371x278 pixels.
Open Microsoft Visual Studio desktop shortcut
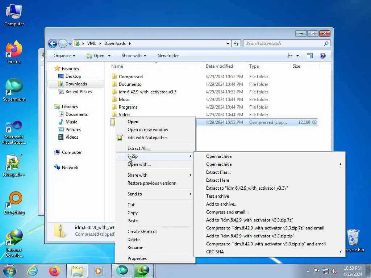[14, 132]
